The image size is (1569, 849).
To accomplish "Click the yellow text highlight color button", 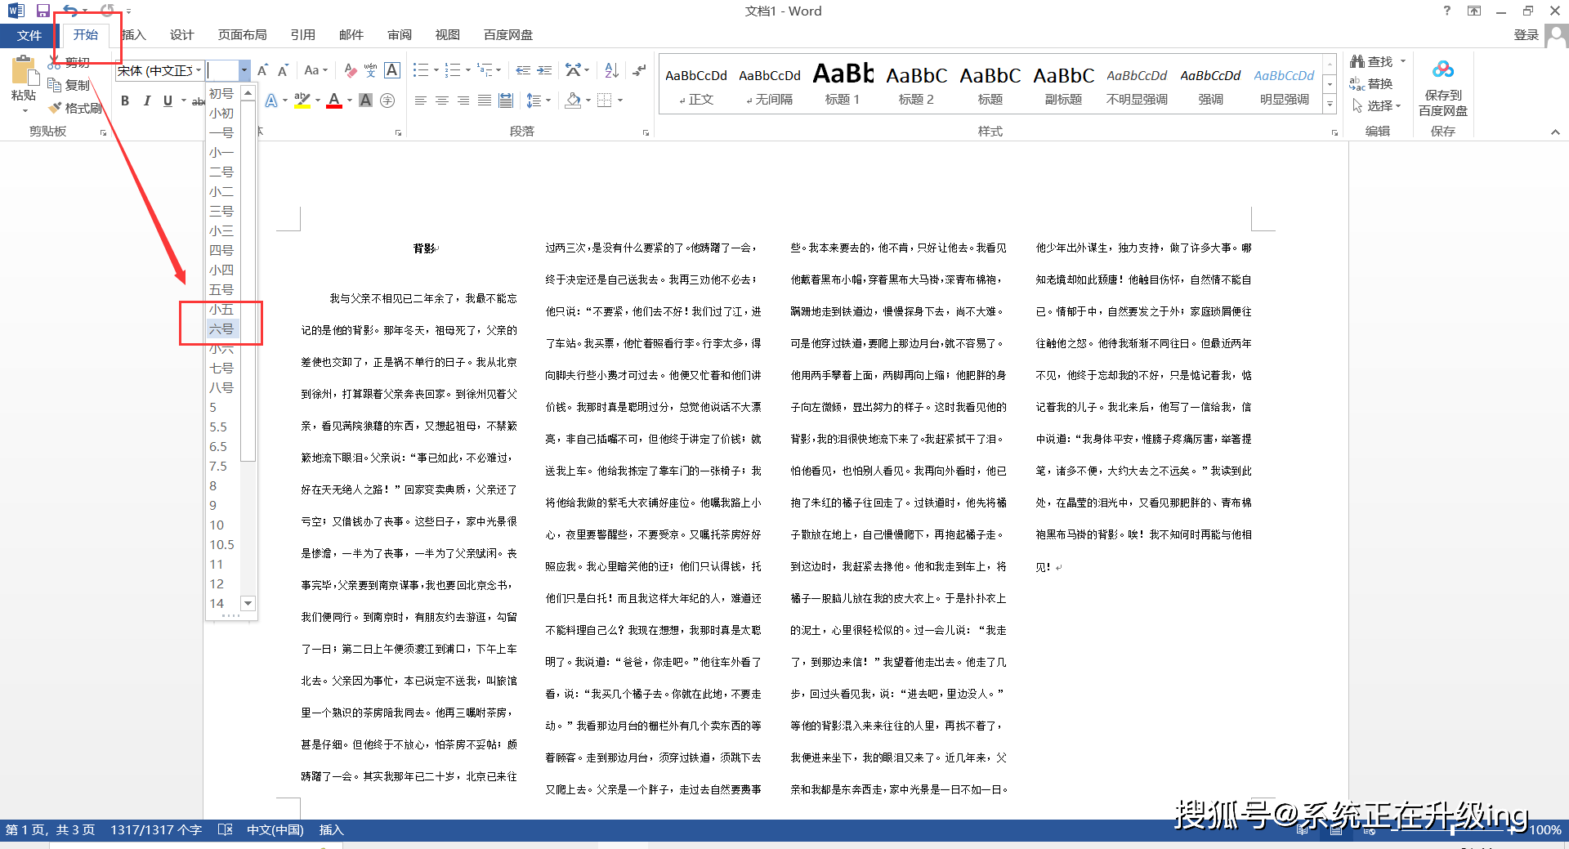I will pyautogui.click(x=302, y=101).
